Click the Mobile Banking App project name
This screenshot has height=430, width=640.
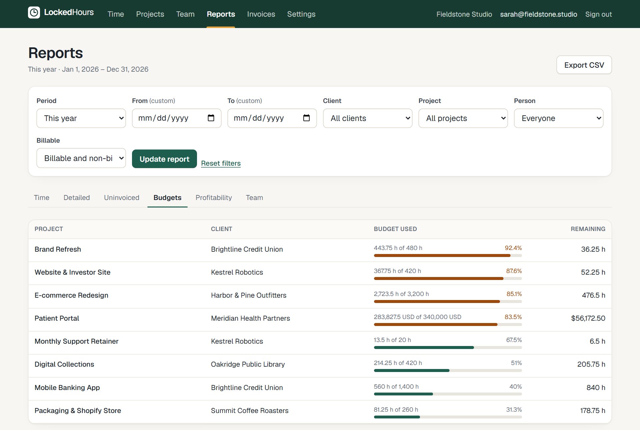[x=67, y=388]
